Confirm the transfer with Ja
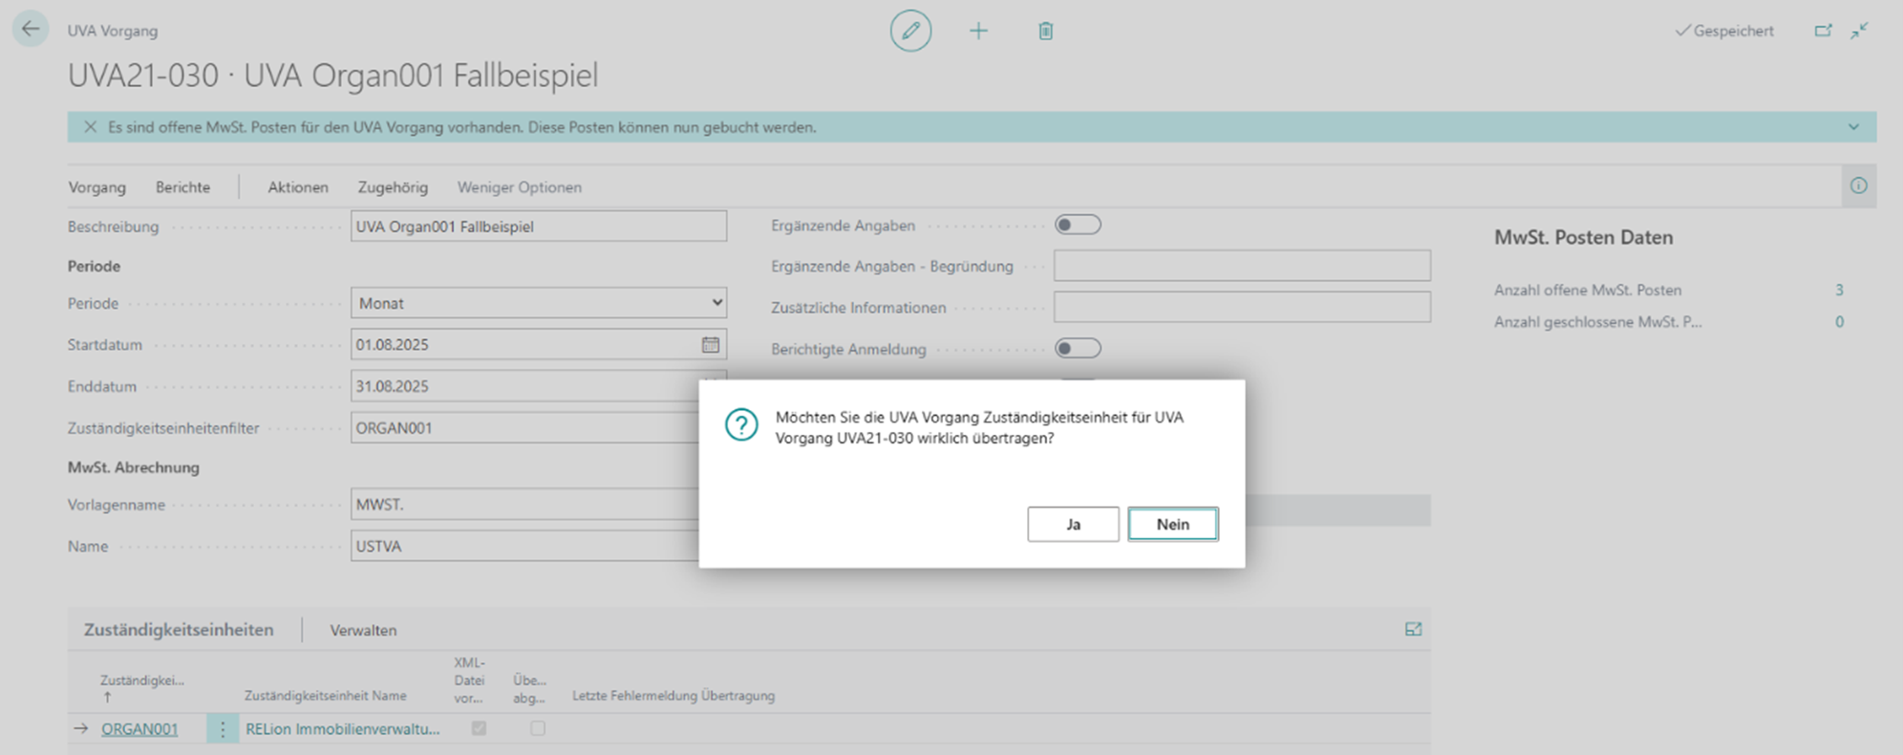The width and height of the screenshot is (1903, 755). pos(1073,524)
